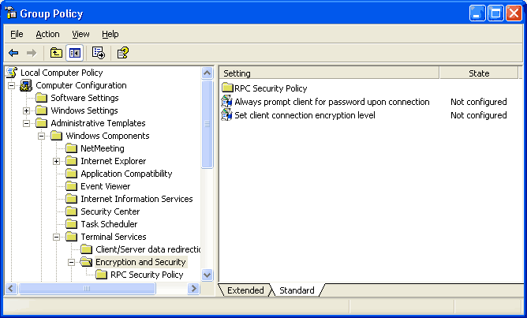Select the Terminal Services tree label

(x=114, y=237)
